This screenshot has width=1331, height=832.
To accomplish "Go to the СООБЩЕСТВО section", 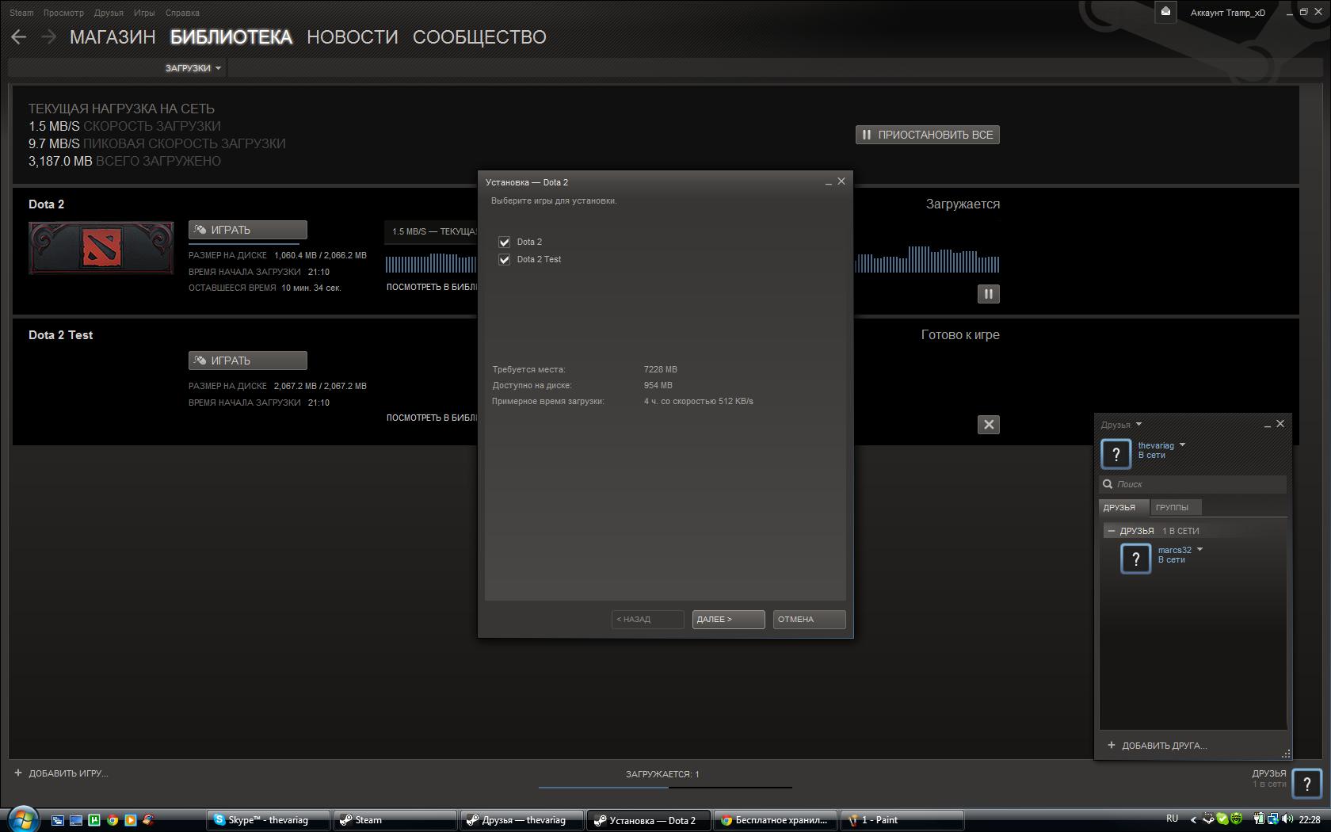I will coord(479,37).
